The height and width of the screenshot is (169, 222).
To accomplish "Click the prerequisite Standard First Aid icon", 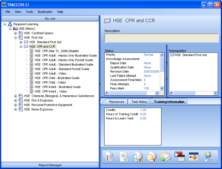I will coord(172,55).
